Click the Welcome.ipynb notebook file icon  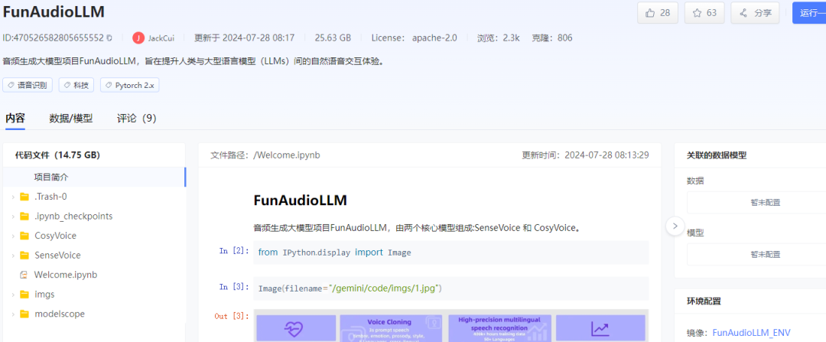tap(23, 275)
